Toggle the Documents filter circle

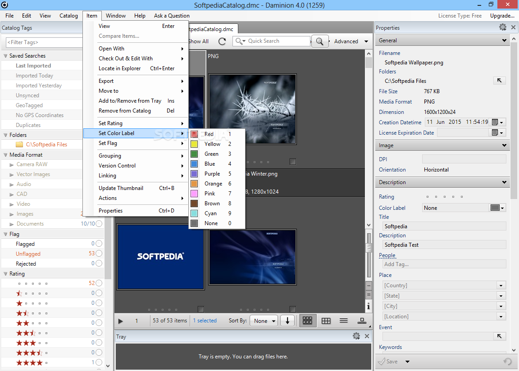tap(99, 224)
